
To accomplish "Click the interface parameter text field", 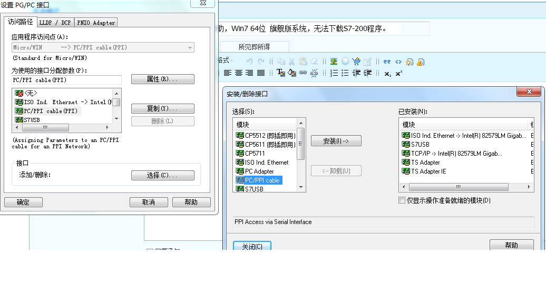I will [x=66, y=80].
